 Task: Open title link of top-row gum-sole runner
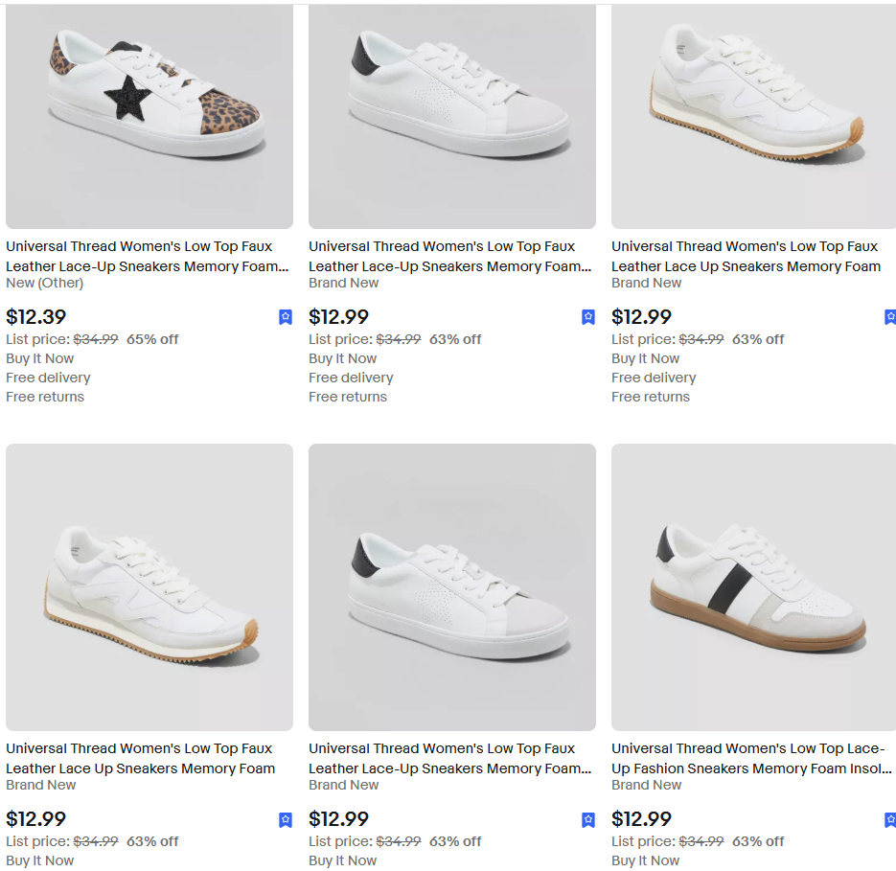tap(746, 257)
